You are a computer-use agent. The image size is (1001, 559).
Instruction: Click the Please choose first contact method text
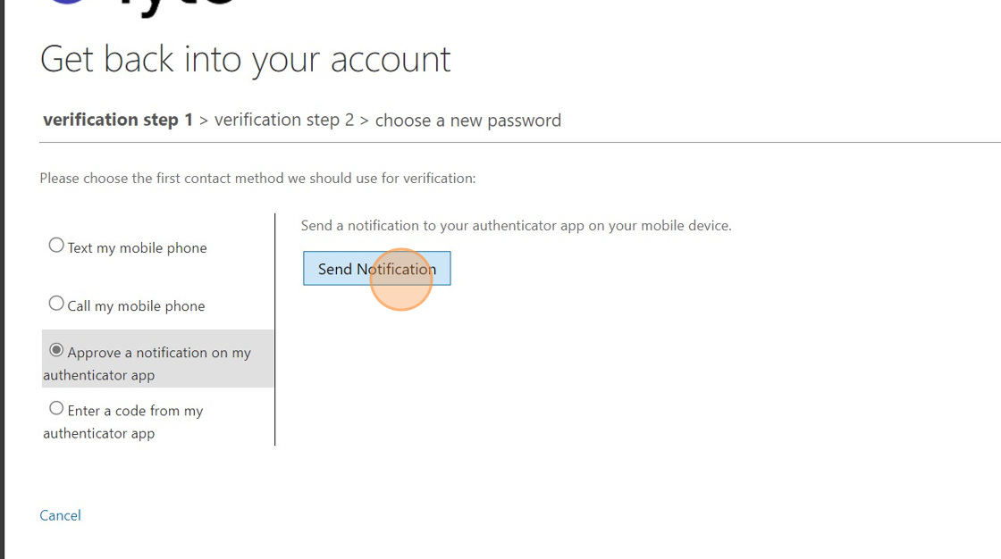click(x=257, y=179)
